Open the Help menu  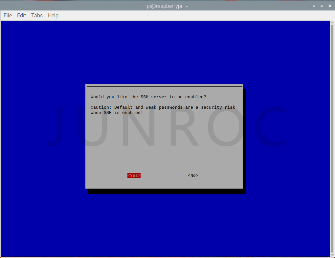[x=53, y=16]
